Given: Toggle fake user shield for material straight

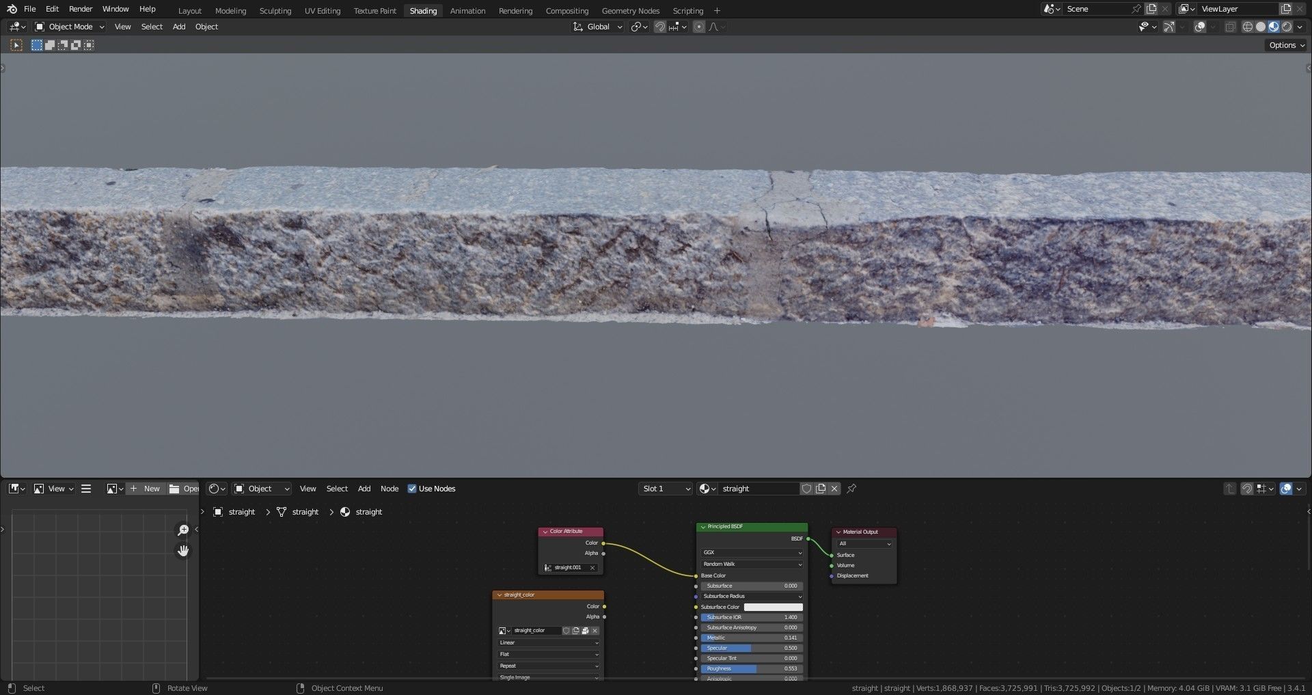Looking at the screenshot, I should pos(806,489).
